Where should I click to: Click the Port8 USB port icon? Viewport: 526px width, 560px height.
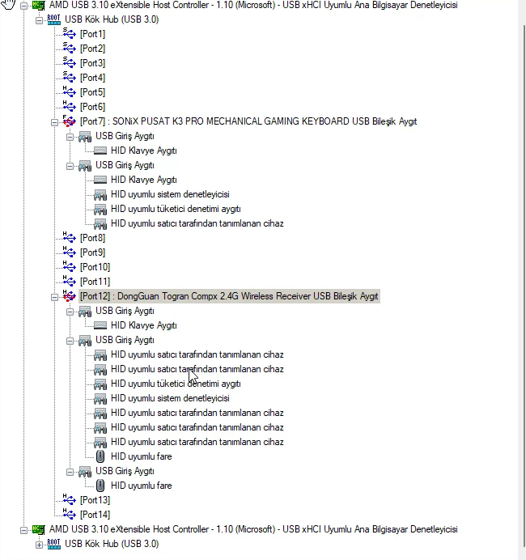click(x=70, y=237)
